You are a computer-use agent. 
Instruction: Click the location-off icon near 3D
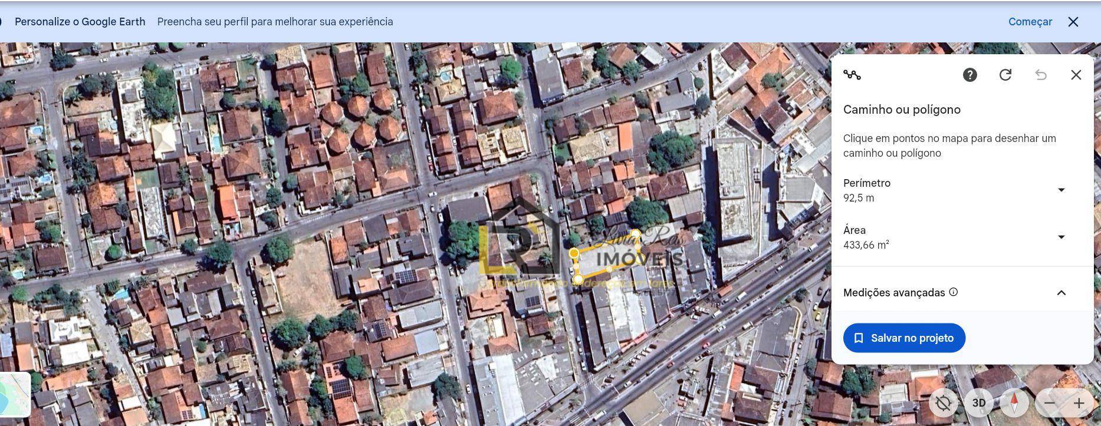click(x=944, y=403)
